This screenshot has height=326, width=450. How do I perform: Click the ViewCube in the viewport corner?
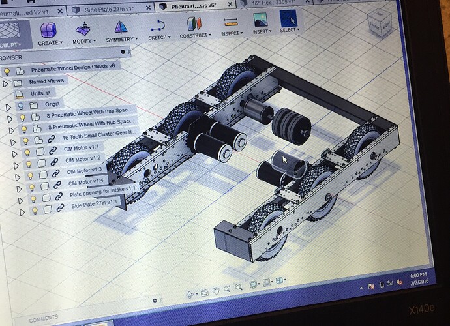[x=380, y=23]
